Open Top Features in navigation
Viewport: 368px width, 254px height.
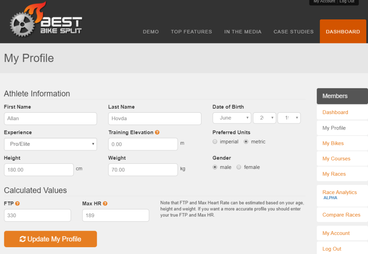191,32
